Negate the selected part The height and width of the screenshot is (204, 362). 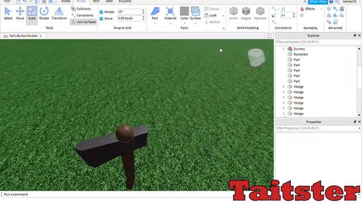(246, 14)
